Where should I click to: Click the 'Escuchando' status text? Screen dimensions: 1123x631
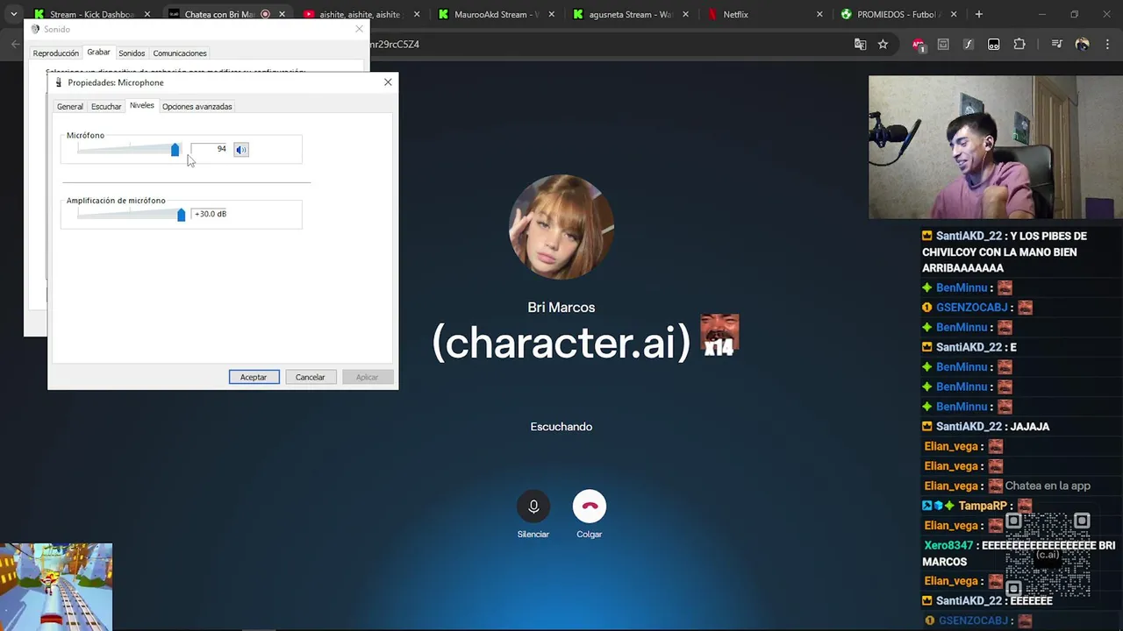click(561, 427)
